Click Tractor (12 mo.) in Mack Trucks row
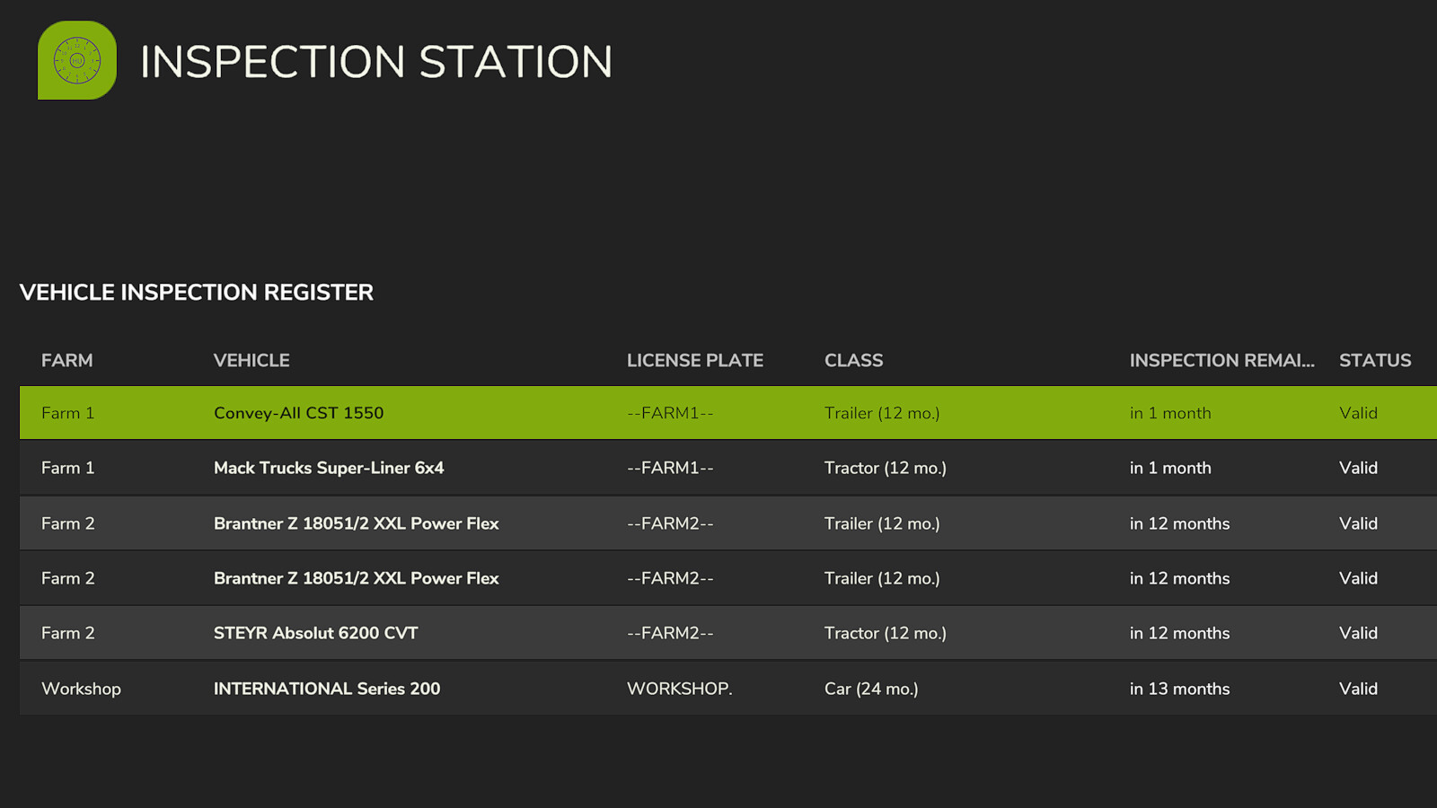Viewport: 1437px width, 808px height. [886, 468]
